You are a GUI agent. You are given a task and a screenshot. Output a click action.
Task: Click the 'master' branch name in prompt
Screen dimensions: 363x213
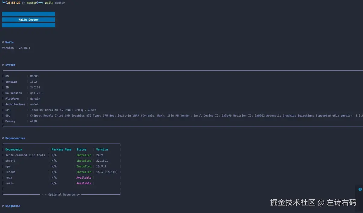(x=32, y=3)
